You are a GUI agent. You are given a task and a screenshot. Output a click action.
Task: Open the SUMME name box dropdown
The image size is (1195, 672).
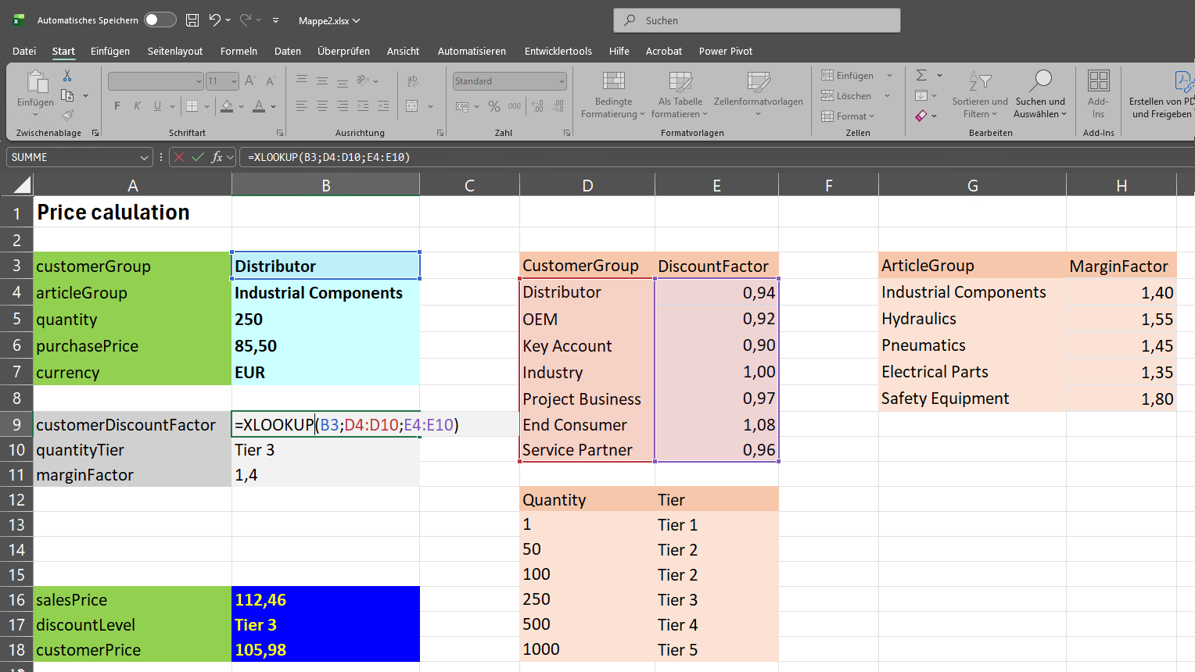pos(144,157)
